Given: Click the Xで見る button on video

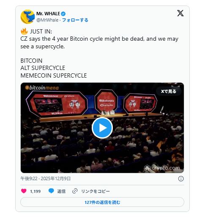Looking at the screenshot, I should [169, 91].
